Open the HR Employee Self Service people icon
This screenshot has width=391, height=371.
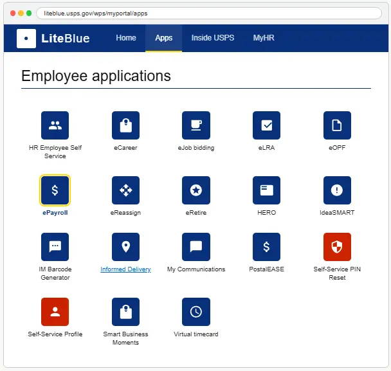[55, 125]
